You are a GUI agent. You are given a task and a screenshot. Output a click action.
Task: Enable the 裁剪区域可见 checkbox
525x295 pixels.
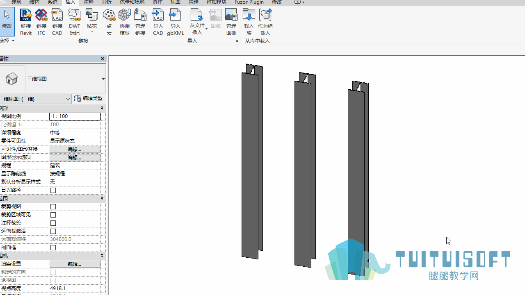pos(53,215)
